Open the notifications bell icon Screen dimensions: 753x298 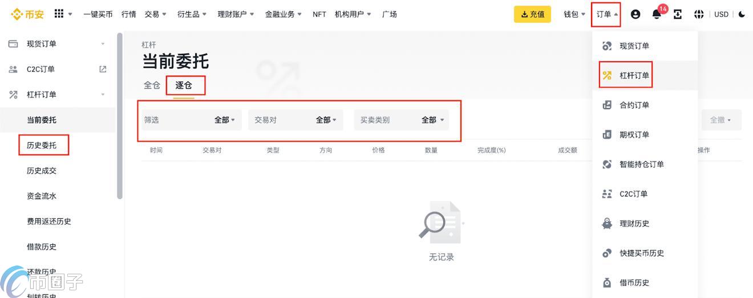[657, 15]
